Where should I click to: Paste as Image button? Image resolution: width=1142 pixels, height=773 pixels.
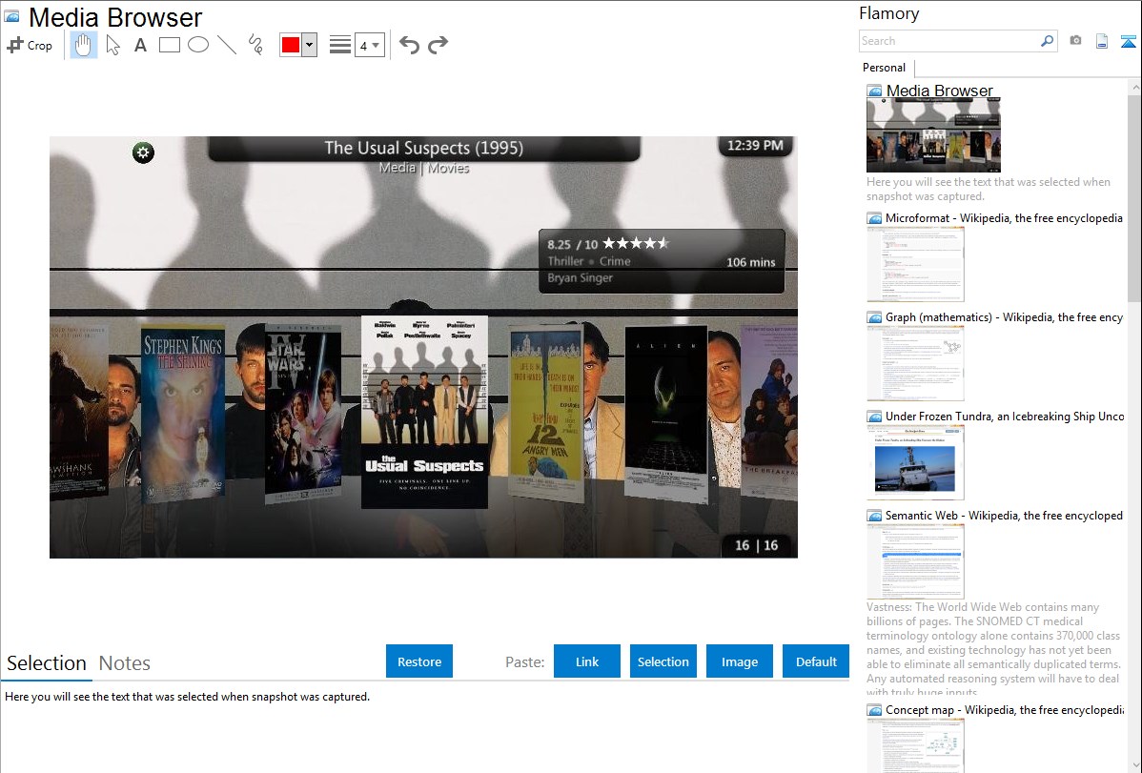point(739,661)
